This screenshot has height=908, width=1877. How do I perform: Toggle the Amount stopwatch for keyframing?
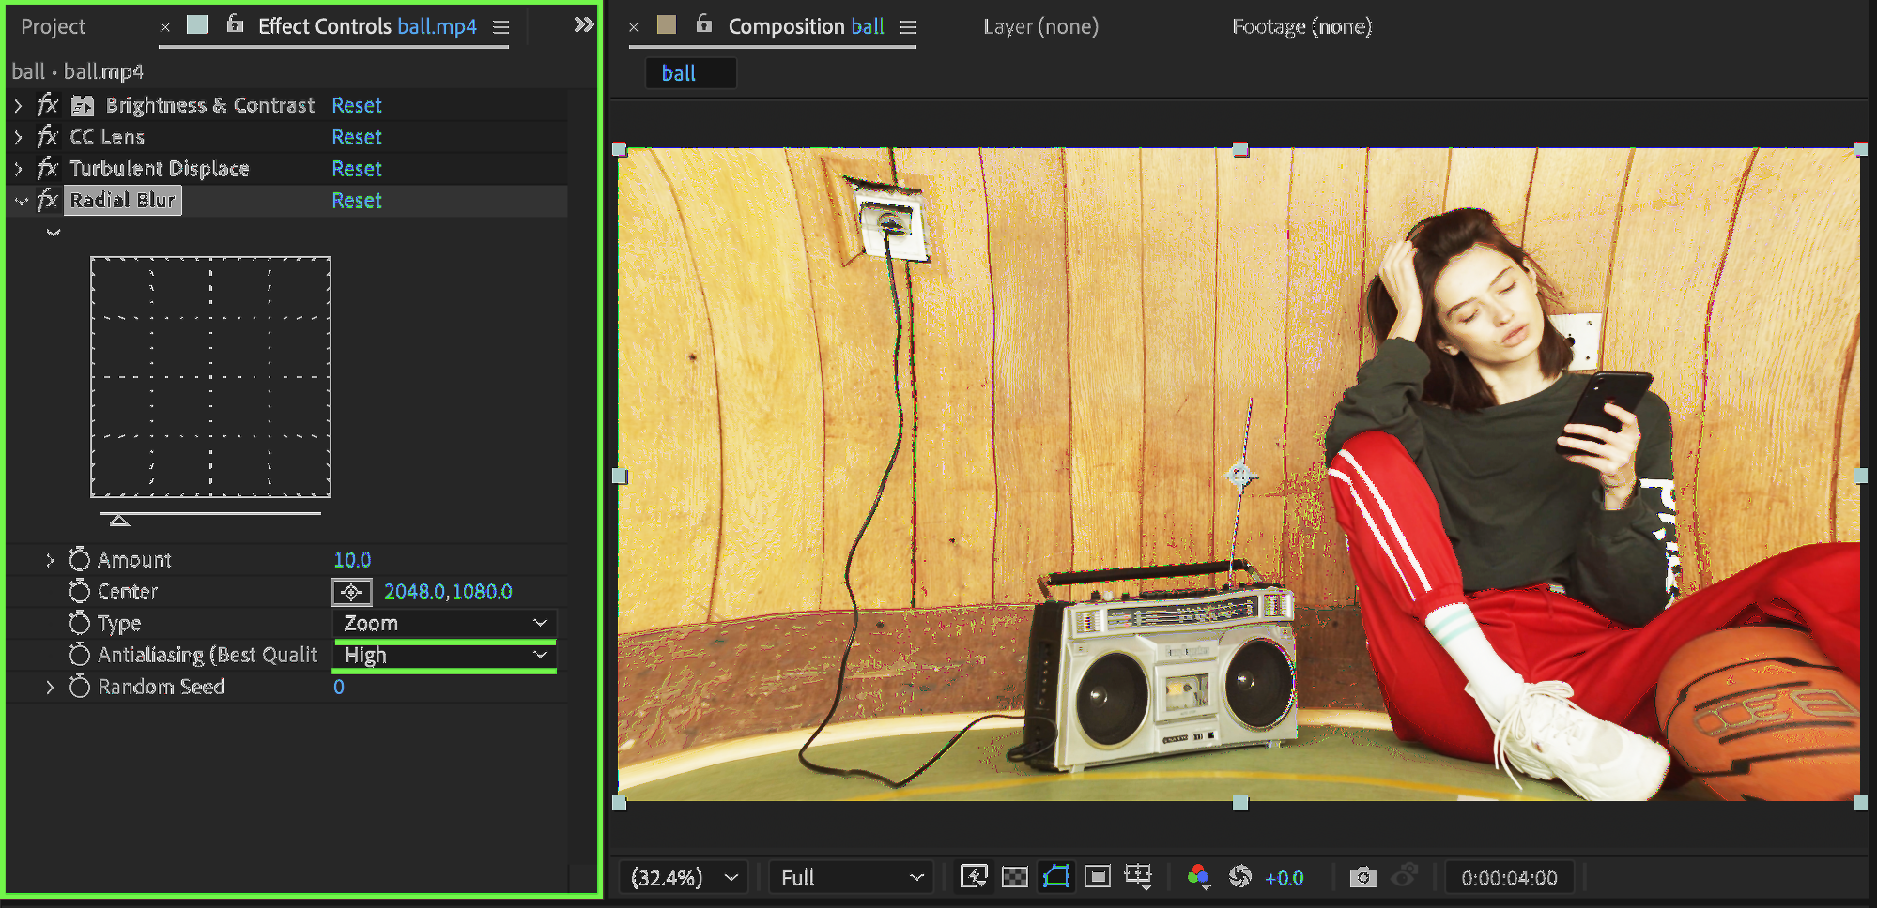[80, 560]
